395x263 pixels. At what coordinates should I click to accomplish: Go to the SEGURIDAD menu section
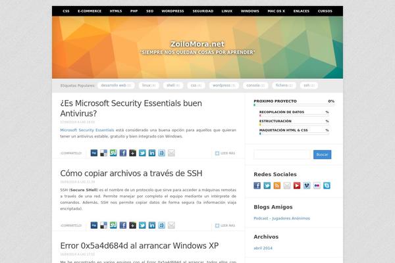203,11
